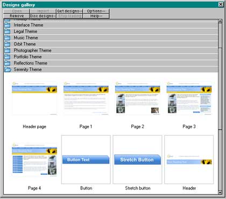Image resolution: width=226 pixels, height=199 pixels.
Task: Select the Page 3 design thumbnail
Action: point(189,98)
